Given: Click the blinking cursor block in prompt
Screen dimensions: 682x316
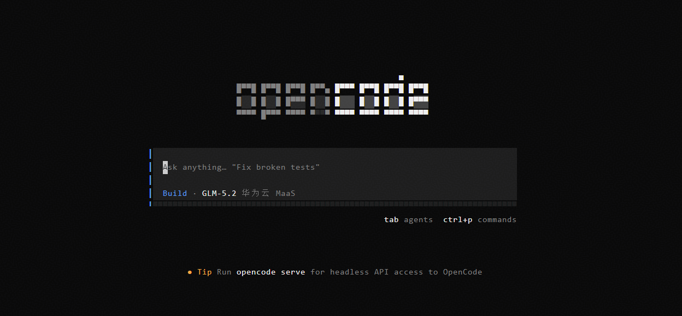Looking at the screenshot, I should [x=165, y=167].
